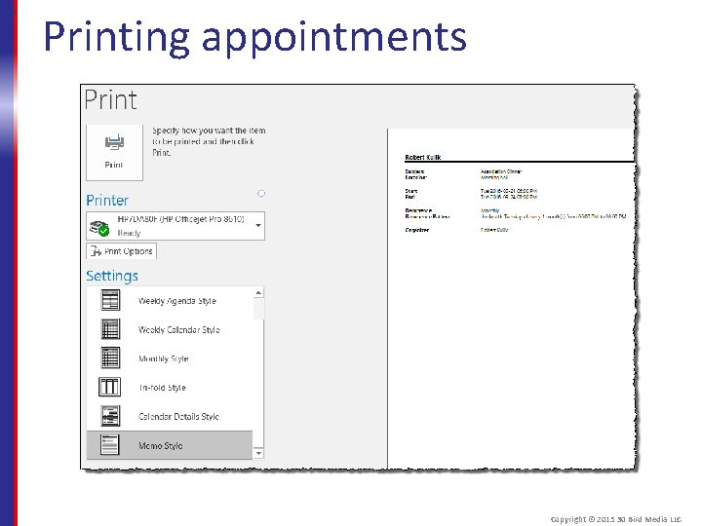The height and width of the screenshot is (526, 702).
Task: Select Tri-fold Style icon
Action: [x=109, y=387]
